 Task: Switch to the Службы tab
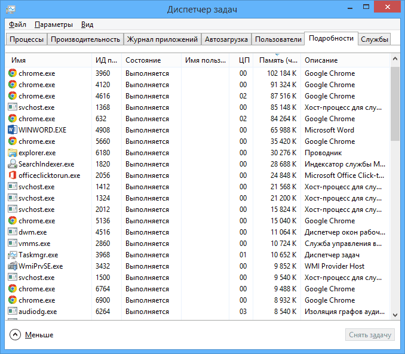pos(375,39)
